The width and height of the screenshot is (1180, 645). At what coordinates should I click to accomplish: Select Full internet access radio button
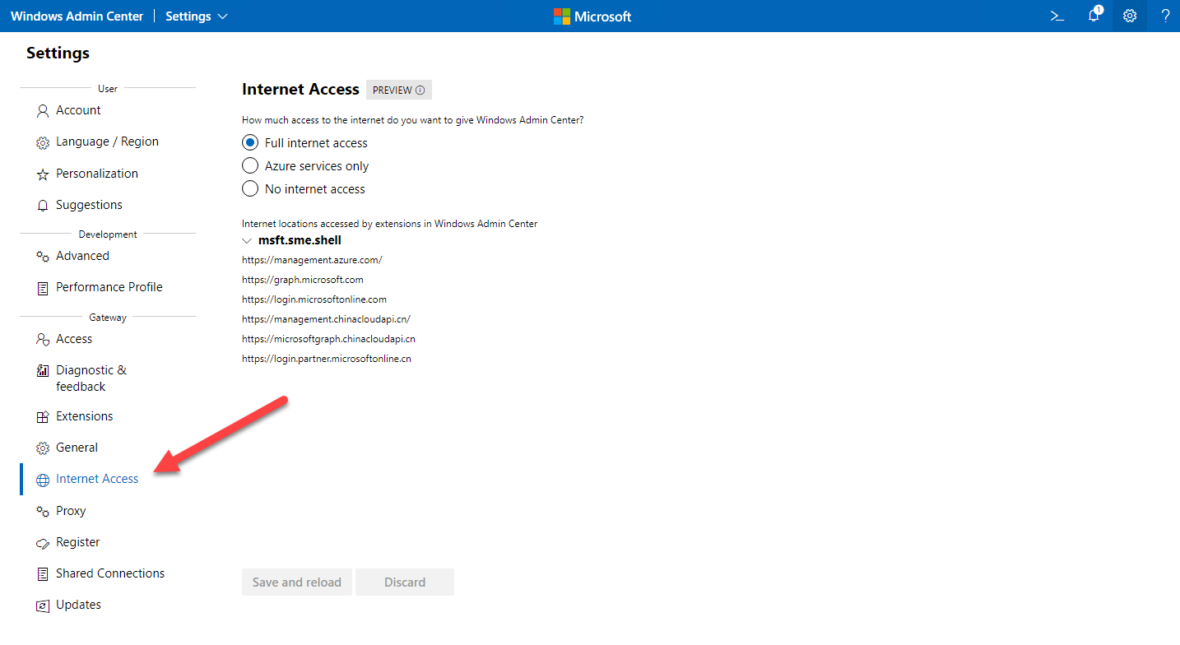coord(250,142)
